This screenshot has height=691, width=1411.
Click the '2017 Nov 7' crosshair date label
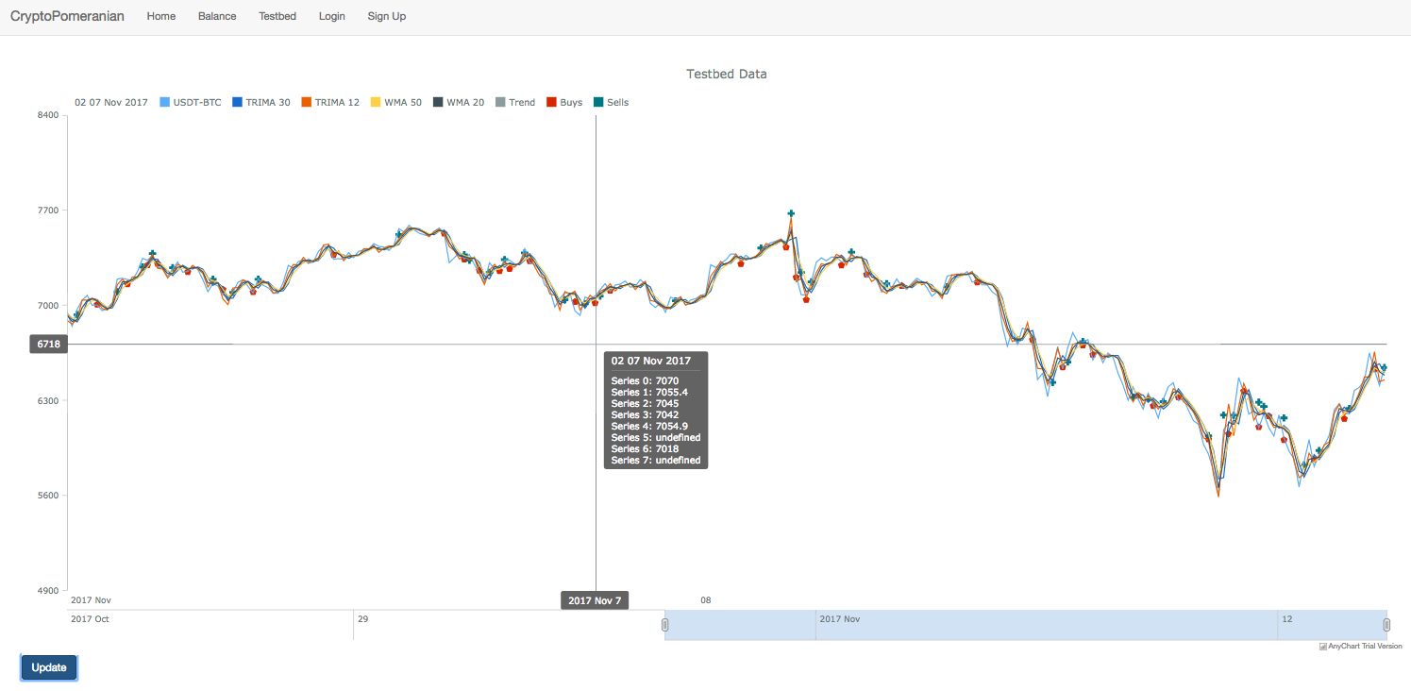click(x=595, y=600)
